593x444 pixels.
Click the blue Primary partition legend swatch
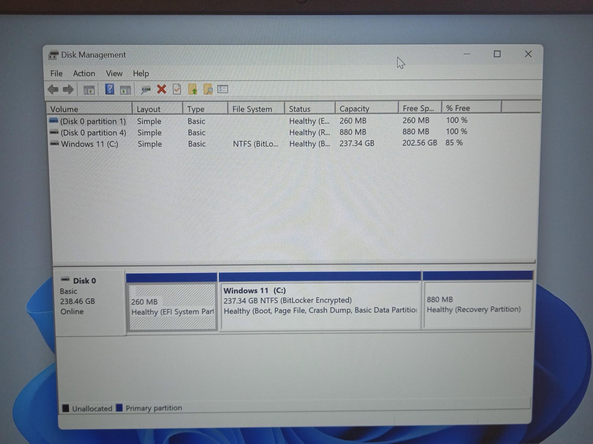[x=119, y=408]
